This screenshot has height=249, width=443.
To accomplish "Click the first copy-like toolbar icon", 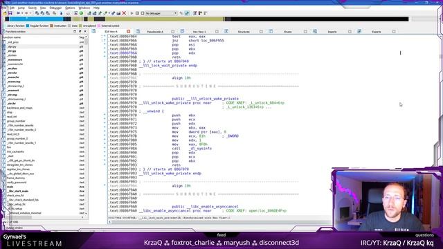I will pyautogui.click(x=37, y=13).
